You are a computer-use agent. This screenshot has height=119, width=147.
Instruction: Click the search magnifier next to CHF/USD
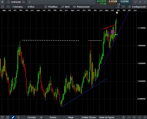click(x=24, y=2)
